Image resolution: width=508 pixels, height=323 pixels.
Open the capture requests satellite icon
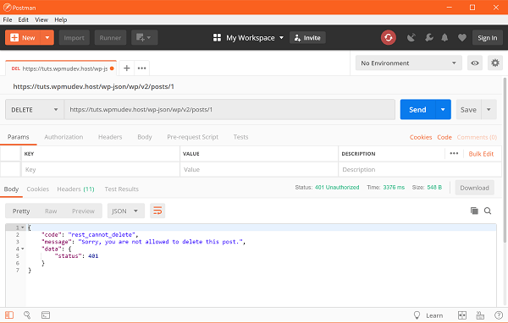(x=411, y=38)
